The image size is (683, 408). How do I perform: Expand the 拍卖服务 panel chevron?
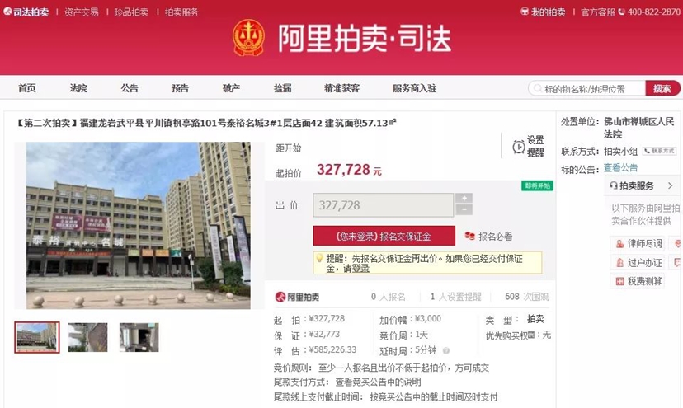click(x=670, y=185)
